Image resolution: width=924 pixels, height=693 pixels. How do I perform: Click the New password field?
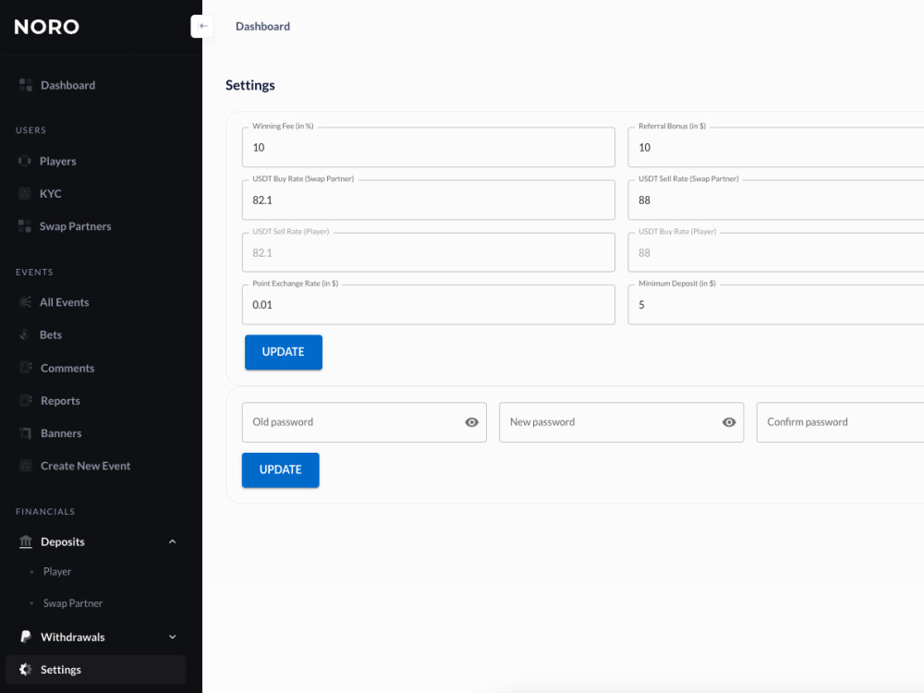(622, 422)
